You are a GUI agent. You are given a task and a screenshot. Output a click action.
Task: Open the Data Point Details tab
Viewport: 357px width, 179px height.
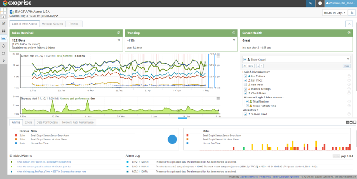pyautogui.click(x=47, y=122)
